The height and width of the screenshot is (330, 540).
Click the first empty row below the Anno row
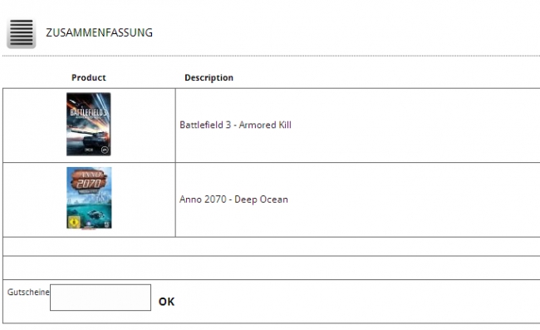click(x=272, y=246)
